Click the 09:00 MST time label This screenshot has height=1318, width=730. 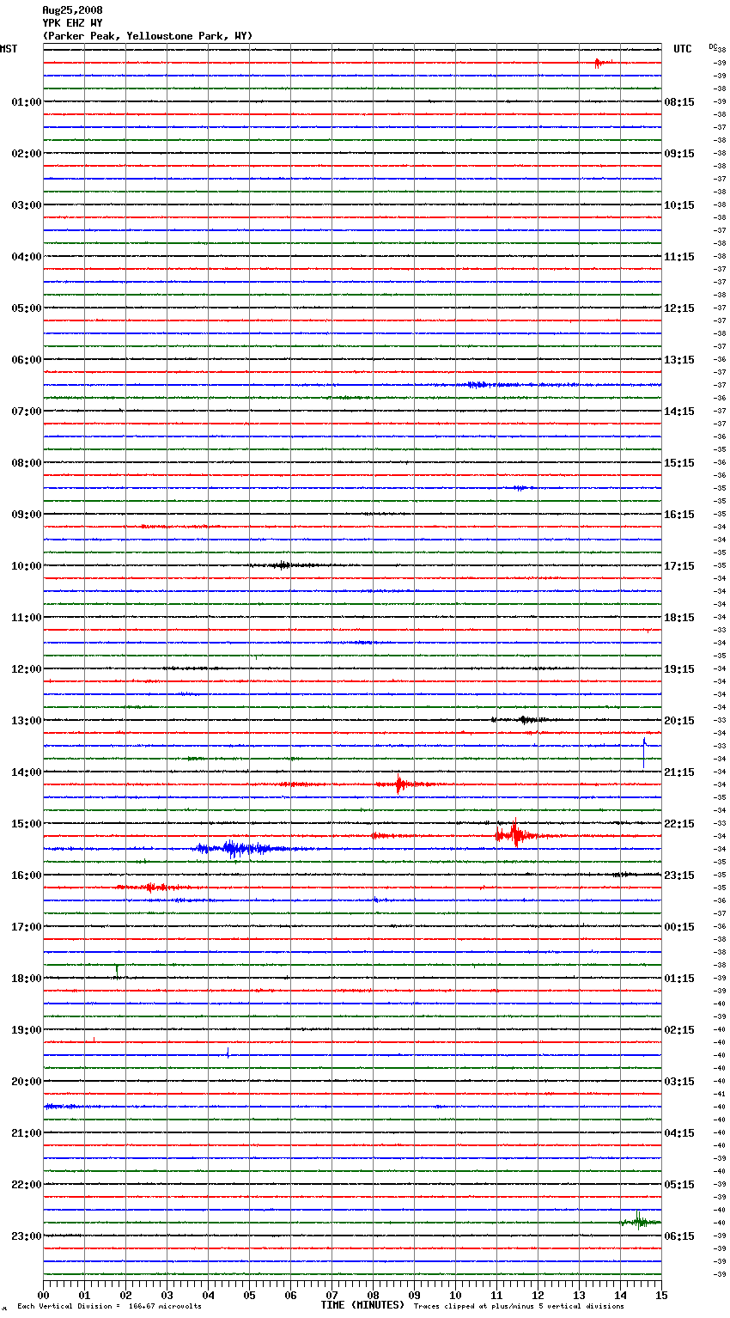coord(27,515)
